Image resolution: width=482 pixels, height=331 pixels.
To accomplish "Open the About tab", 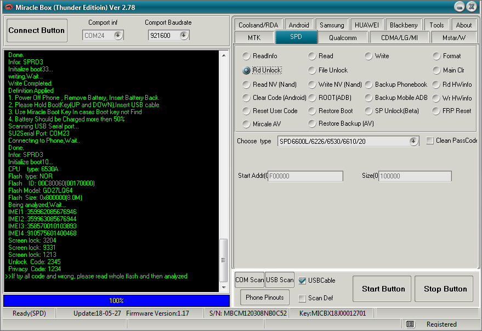I will pos(463,25).
